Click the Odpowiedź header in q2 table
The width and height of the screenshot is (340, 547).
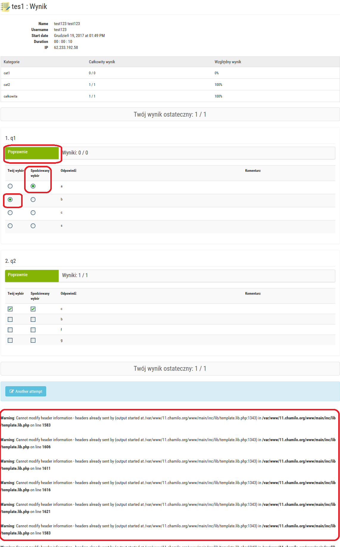pyautogui.click(x=68, y=293)
